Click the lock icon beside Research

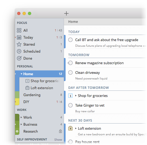tap(60, 131)
